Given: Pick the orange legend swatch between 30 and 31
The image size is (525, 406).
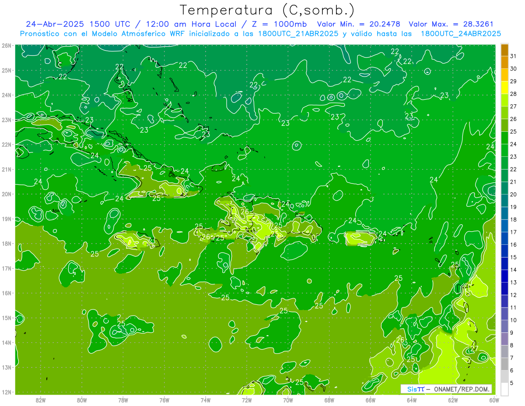Looking at the screenshot, I should tap(505, 63).
